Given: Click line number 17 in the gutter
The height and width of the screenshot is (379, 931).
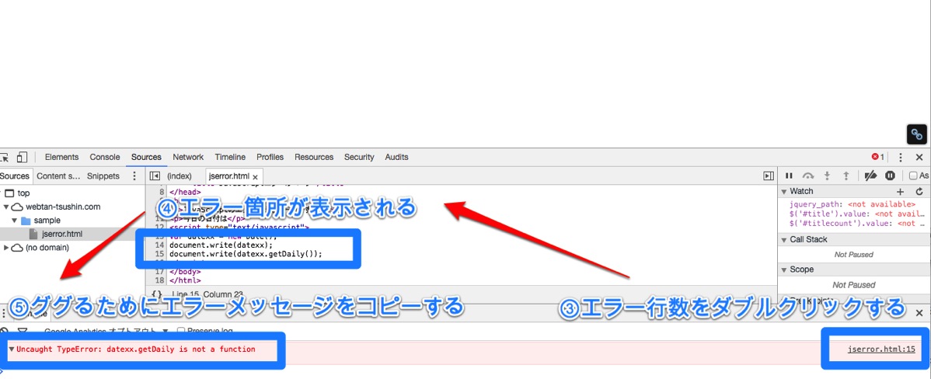Looking at the screenshot, I should coord(158,272).
